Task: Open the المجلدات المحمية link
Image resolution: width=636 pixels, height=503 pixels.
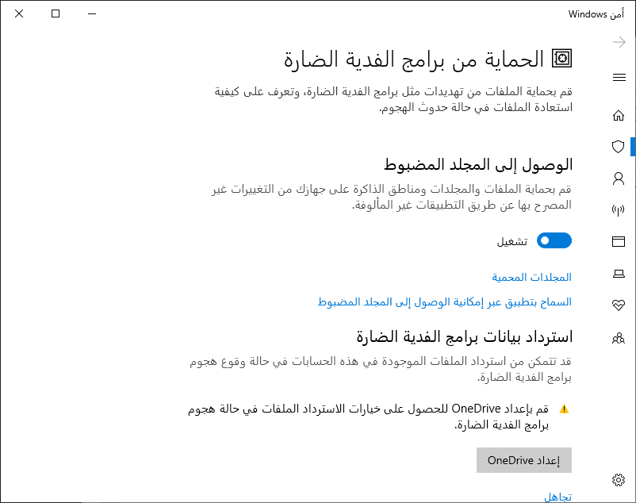Action: click(531, 277)
